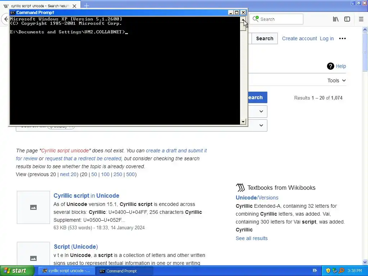Focus the Firefox Search input box
Image resolution: width=368 pixels, height=276 pixels.
(x=276, y=19)
